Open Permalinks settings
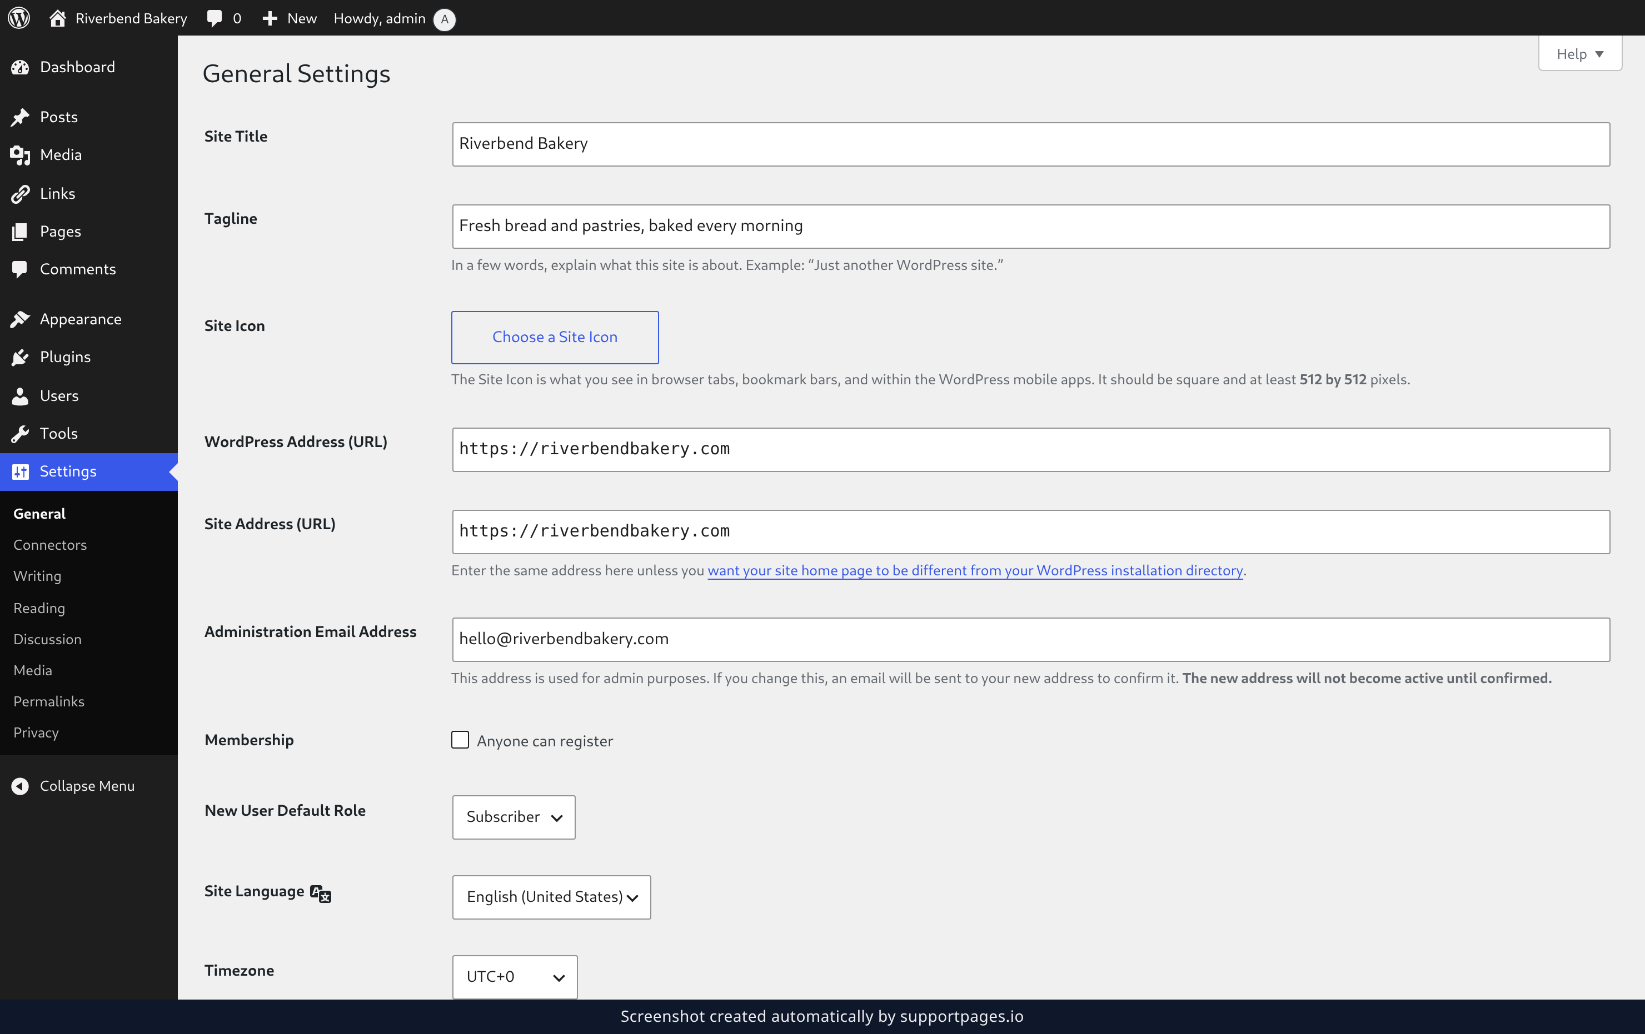This screenshot has height=1034, width=1645. (48, 701)
